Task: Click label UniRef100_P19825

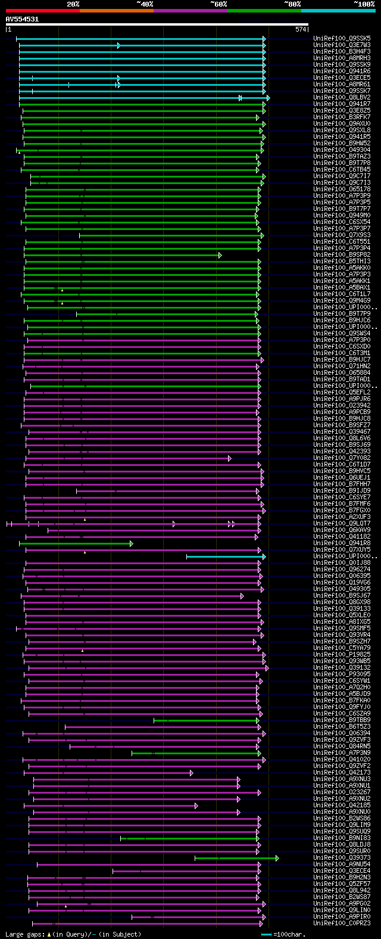Action: click(x=342, y=654)
